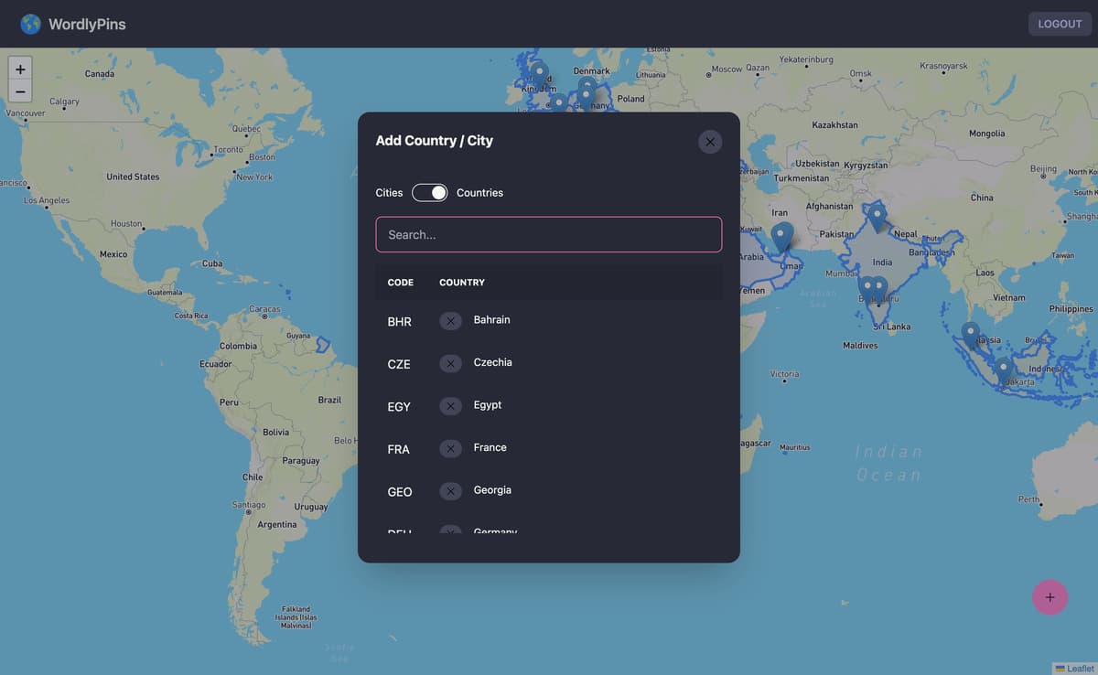Remove Bahrain using its X icon
1098x675 pixels.
tap(450, 321)
